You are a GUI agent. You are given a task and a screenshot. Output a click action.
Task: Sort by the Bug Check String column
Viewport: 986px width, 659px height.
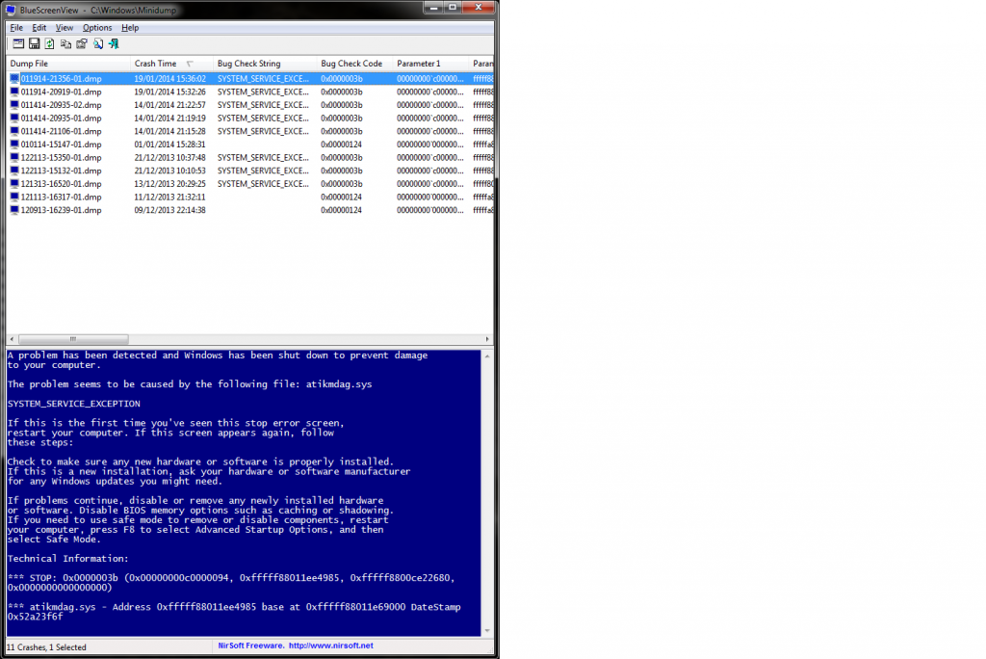[x=249, y=64]
